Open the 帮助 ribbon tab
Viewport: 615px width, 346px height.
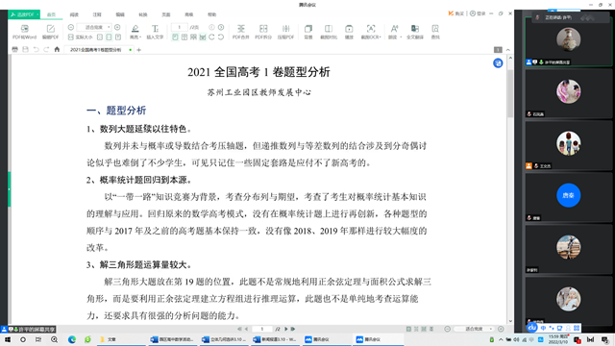[x=211, y=14]
